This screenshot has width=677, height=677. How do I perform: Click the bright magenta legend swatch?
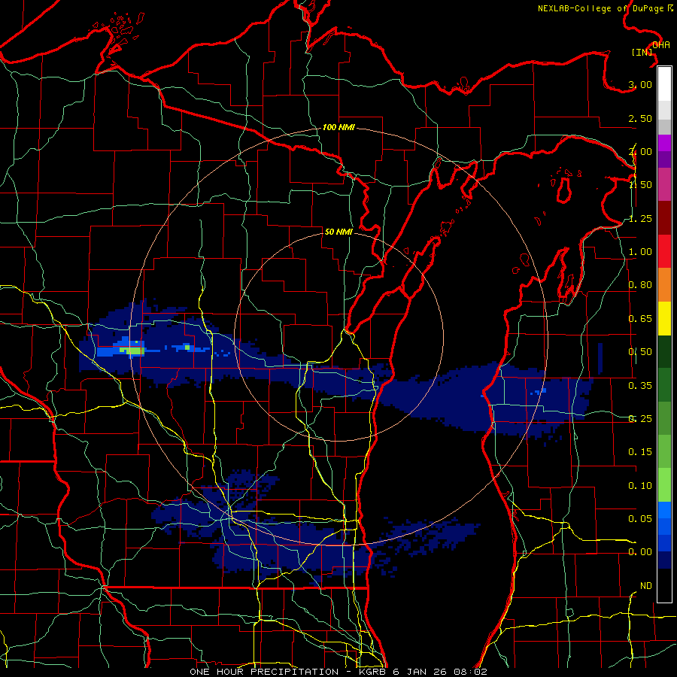(664, 143)
